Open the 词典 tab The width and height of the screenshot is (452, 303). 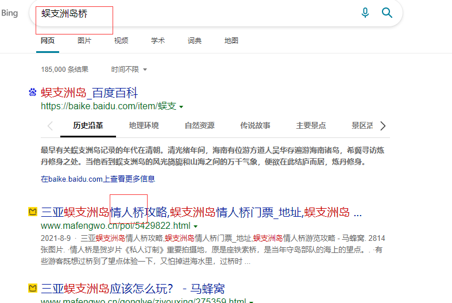coord(195,41)
